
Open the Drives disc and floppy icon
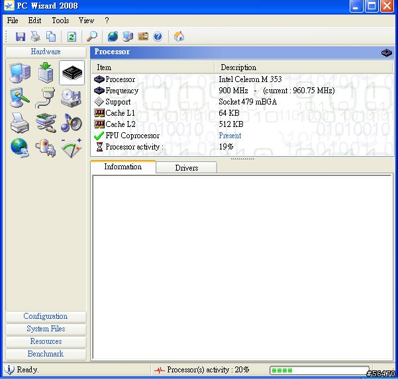pyautogui.click(x=72, y=98)
